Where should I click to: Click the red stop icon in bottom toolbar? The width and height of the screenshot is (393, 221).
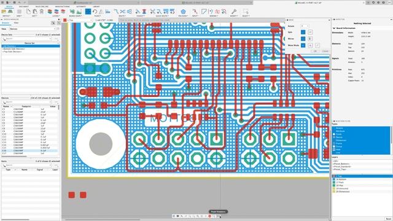click(210, 216)
